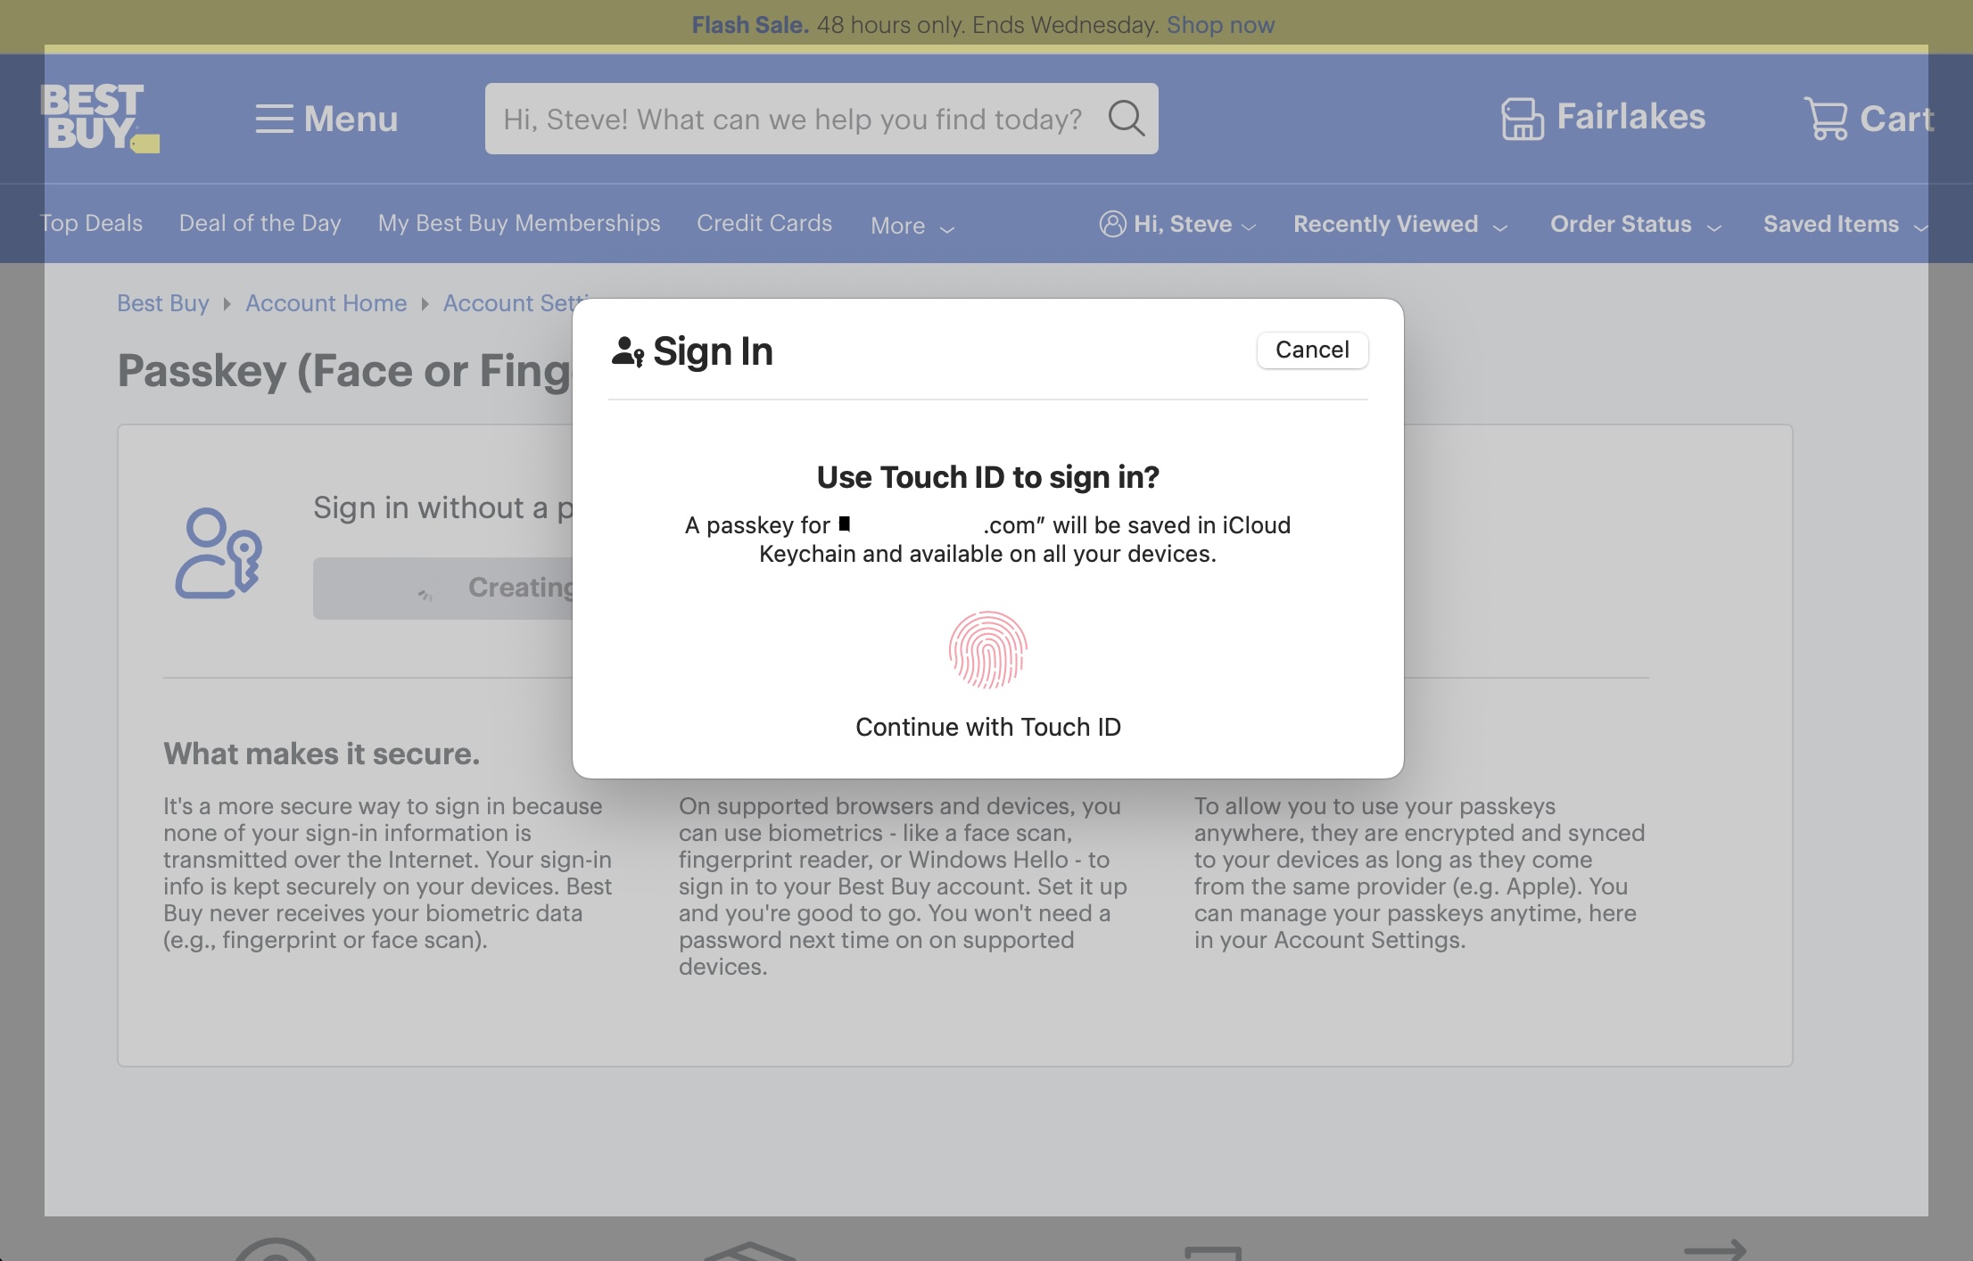Expand the More dropdown
The width and height of the screenshot is (1973, 1261).
point(912,227)
